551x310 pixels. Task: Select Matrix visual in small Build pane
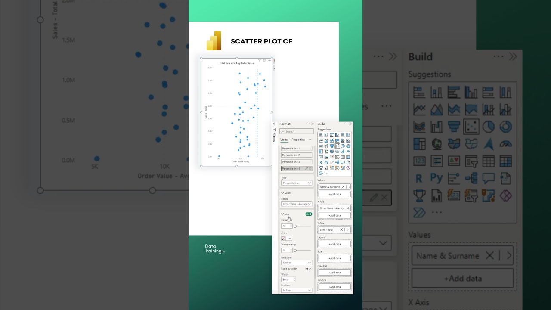coord(348,157)
